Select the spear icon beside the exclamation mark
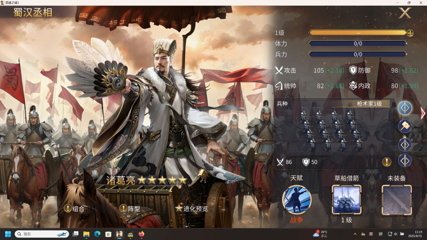 (405, 161)
